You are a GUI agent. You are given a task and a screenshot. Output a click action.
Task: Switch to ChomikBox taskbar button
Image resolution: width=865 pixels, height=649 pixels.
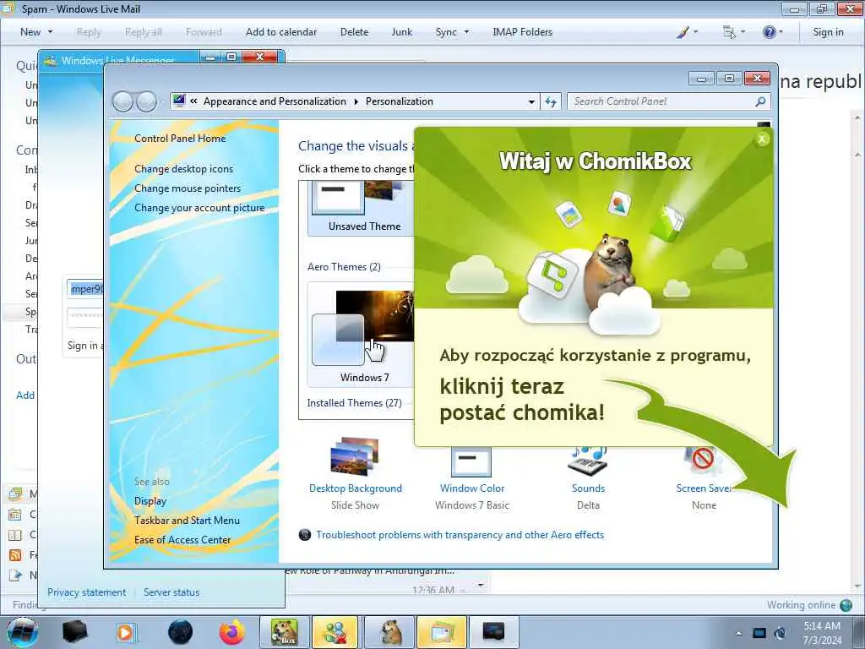pos(285,632)
